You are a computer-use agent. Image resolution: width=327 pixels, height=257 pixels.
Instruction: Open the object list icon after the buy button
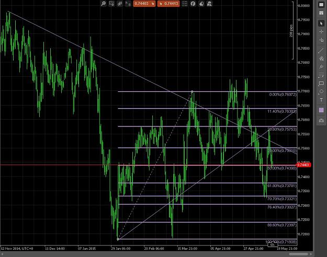pos(185,4)
